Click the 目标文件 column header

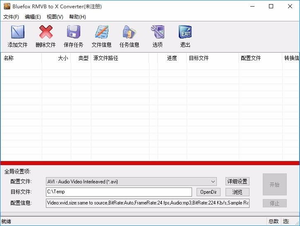click(x=213, y=58)
